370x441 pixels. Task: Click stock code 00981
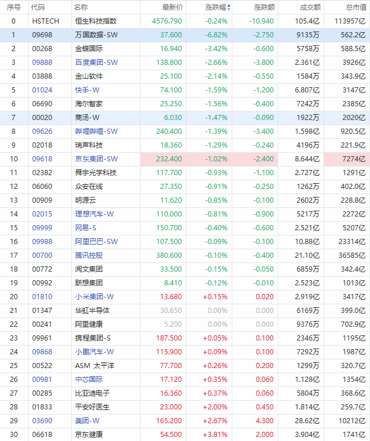tap(42, 380)
